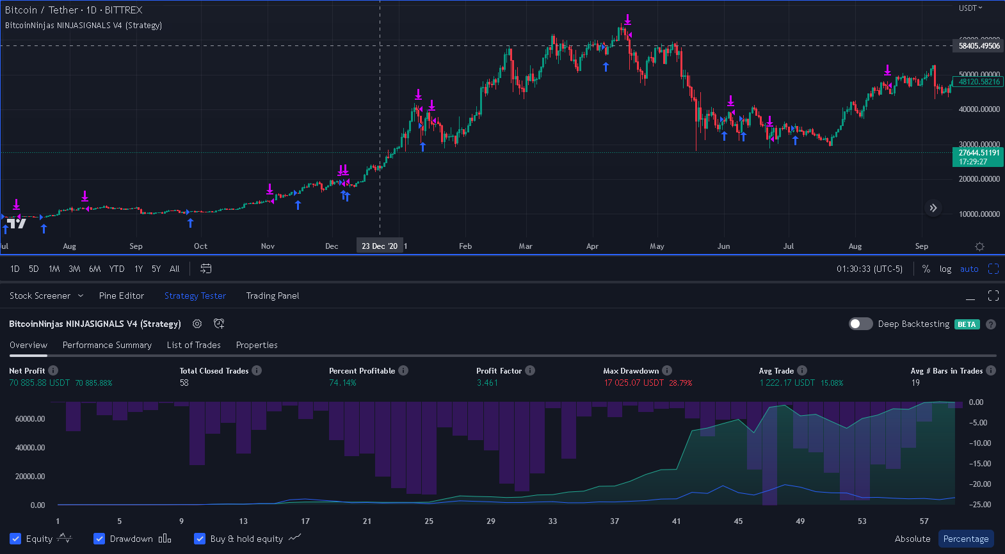Image resolution: width=1005 pixels, height=554 pixels.
Task: Click the strategy alert clock icon
Action: pyautogui.click(x=219, y=324)
